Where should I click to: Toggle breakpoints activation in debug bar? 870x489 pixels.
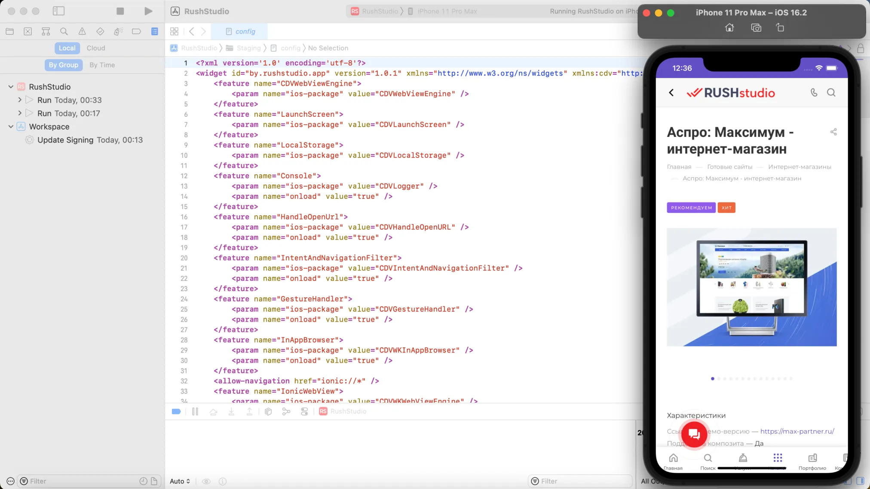point(176,411)
